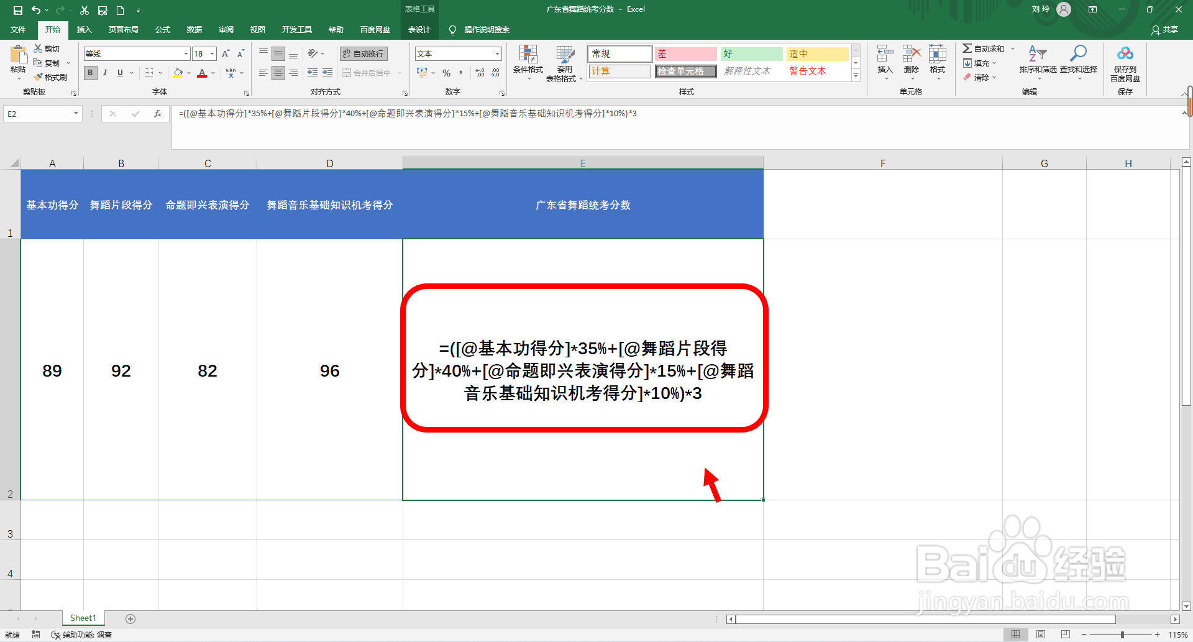Click the new sheet (+) button

(130, 618)
